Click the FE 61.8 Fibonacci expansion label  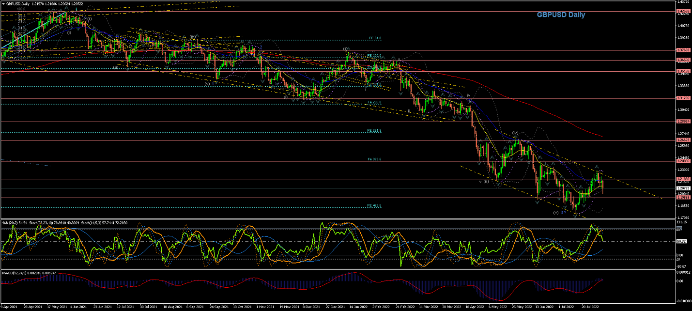[x=375, y=38]
